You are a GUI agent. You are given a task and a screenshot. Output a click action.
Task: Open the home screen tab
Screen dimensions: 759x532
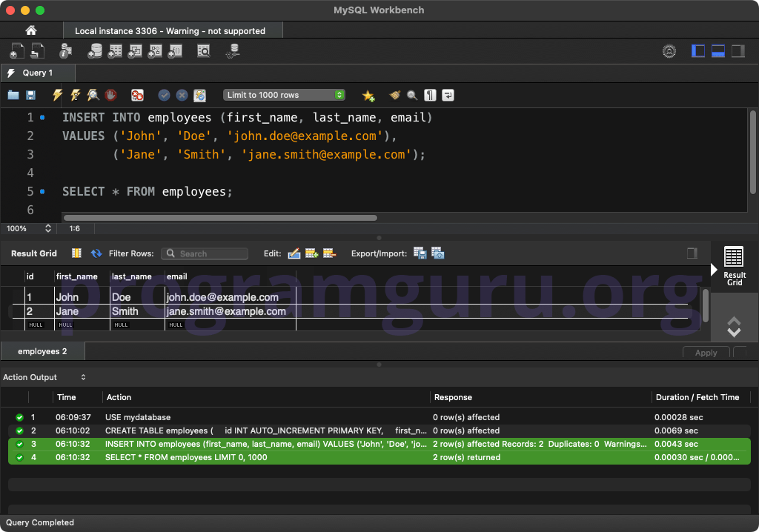point(31,30)
